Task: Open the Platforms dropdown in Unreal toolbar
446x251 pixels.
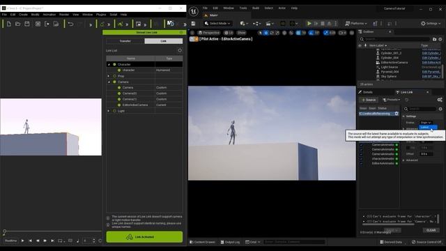Action: point(356,23)
